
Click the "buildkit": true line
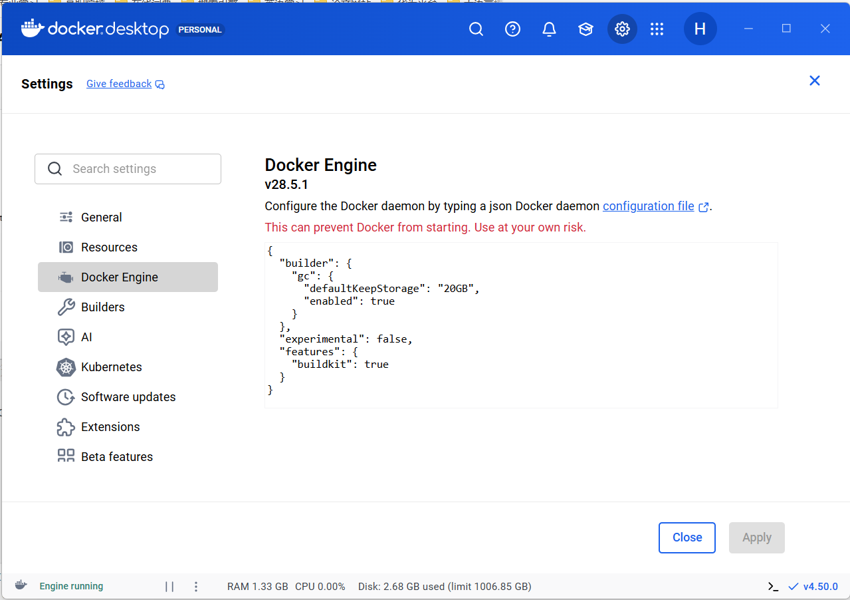pyautogui.click(x=340, y=365)
